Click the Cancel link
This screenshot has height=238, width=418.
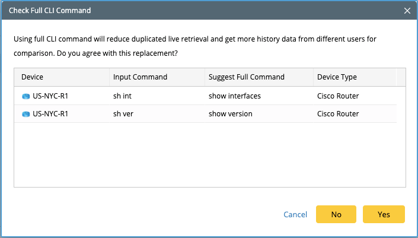click(x=295, y=214)
